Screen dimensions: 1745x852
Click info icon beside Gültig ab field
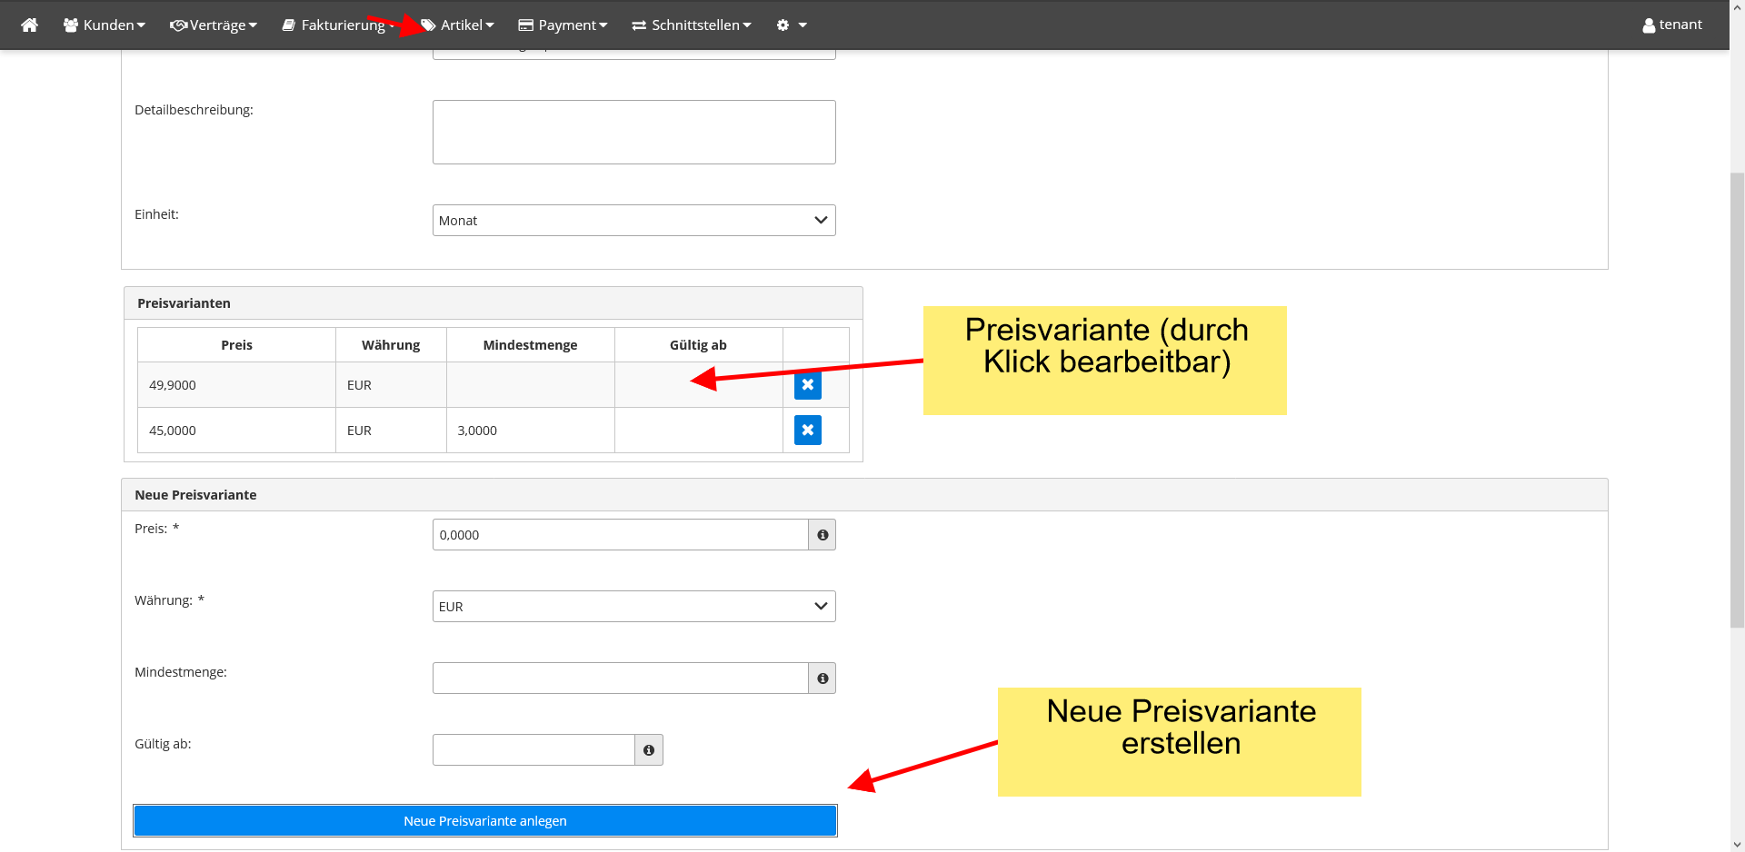[649, 750]
